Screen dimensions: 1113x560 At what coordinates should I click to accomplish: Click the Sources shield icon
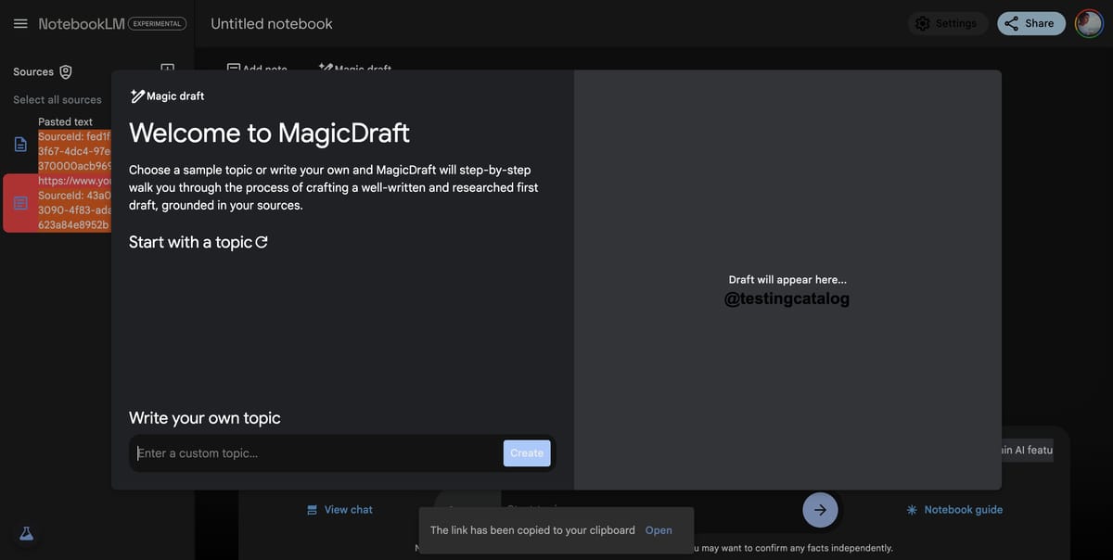tap(66, 71)
